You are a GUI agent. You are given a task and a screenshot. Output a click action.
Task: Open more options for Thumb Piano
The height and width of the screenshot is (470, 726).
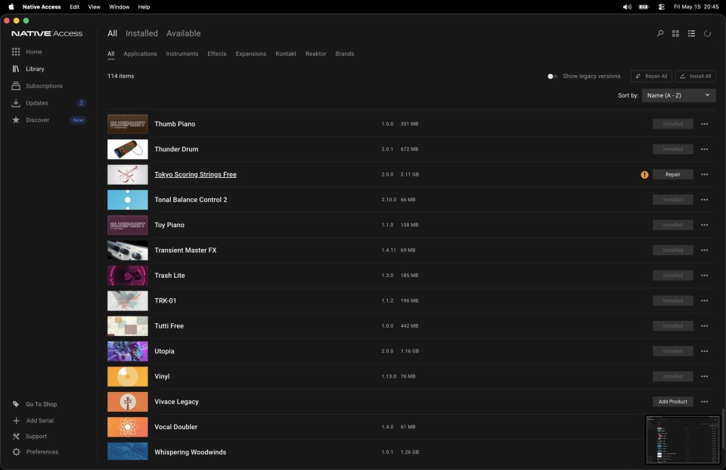tap(704, 124)
